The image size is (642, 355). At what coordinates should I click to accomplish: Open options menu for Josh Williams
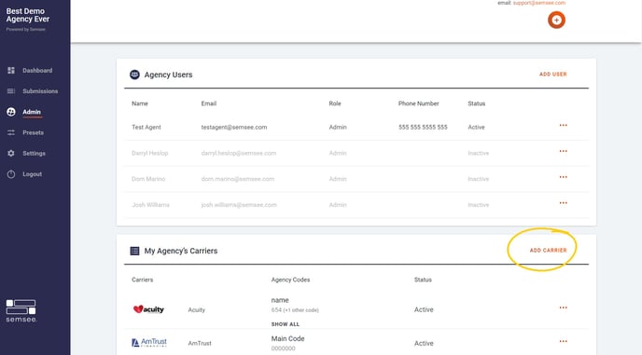click(x=564, y=203)
